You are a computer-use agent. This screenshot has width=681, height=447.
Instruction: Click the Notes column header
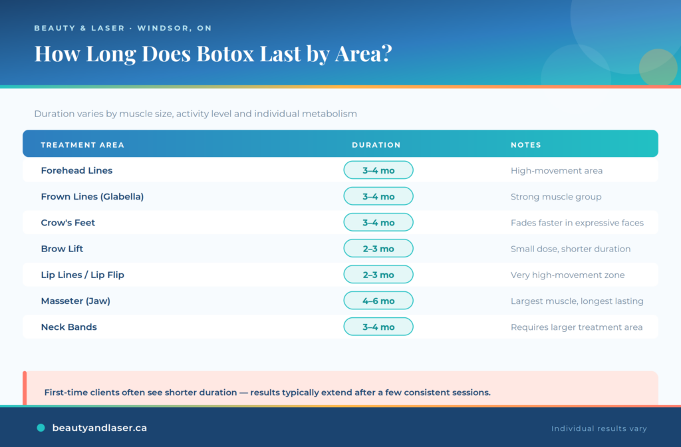pos(526,145)
